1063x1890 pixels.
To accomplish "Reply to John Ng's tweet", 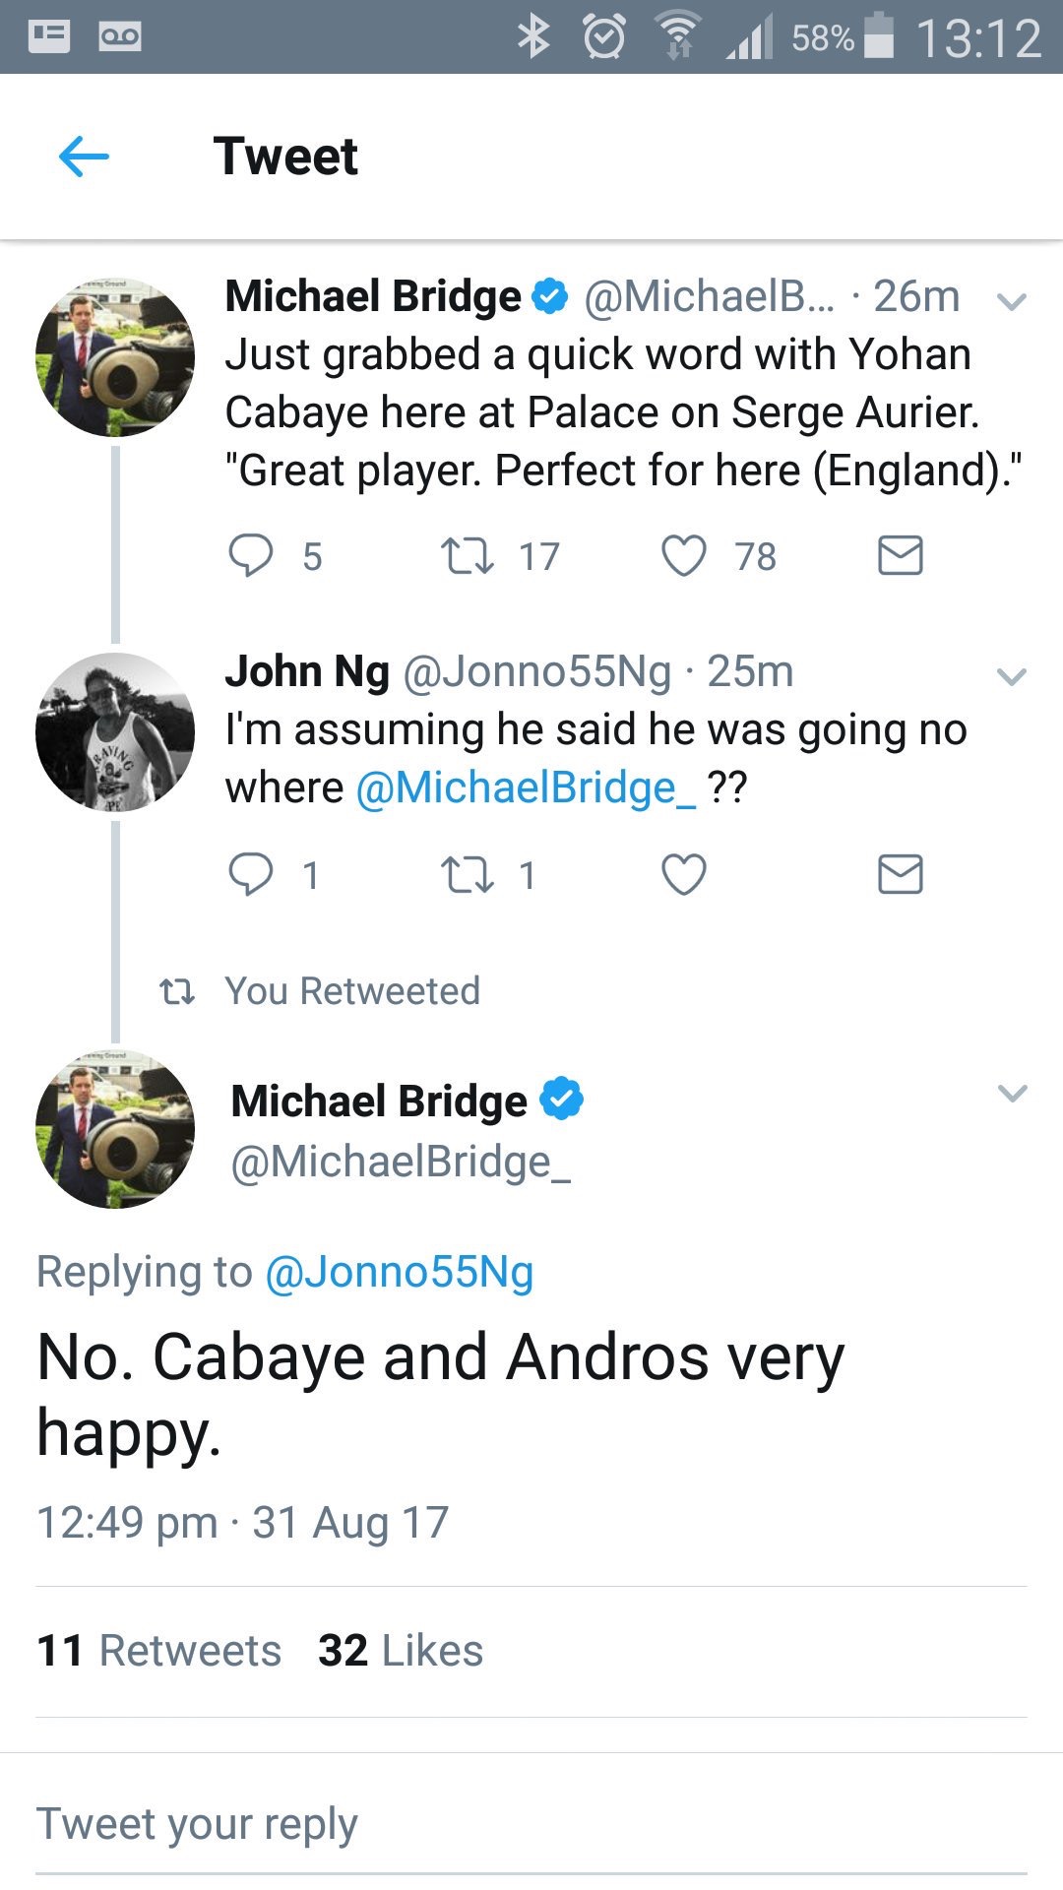I will click(x=251, y=874).
